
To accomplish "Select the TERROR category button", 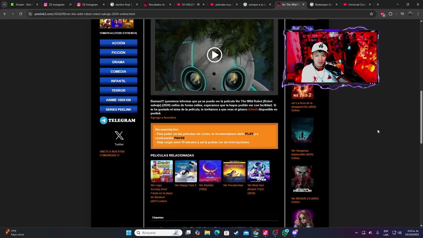I will (118, 90).
